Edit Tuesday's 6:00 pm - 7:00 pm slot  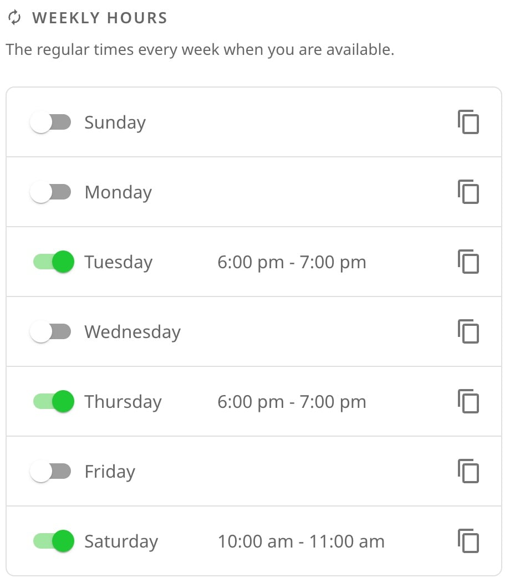(292, 262)
